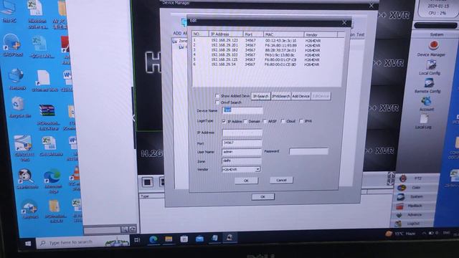This screenshot has height=258, width=459.
Task: Click the Zone input field
Action: (x=241, y=161)
